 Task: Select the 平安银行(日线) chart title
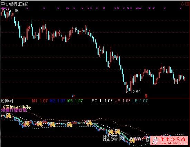15,4
